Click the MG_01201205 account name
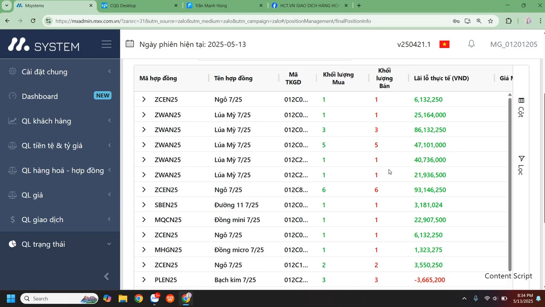The height and width of the screenshot is (307, 545). [513, 44]
